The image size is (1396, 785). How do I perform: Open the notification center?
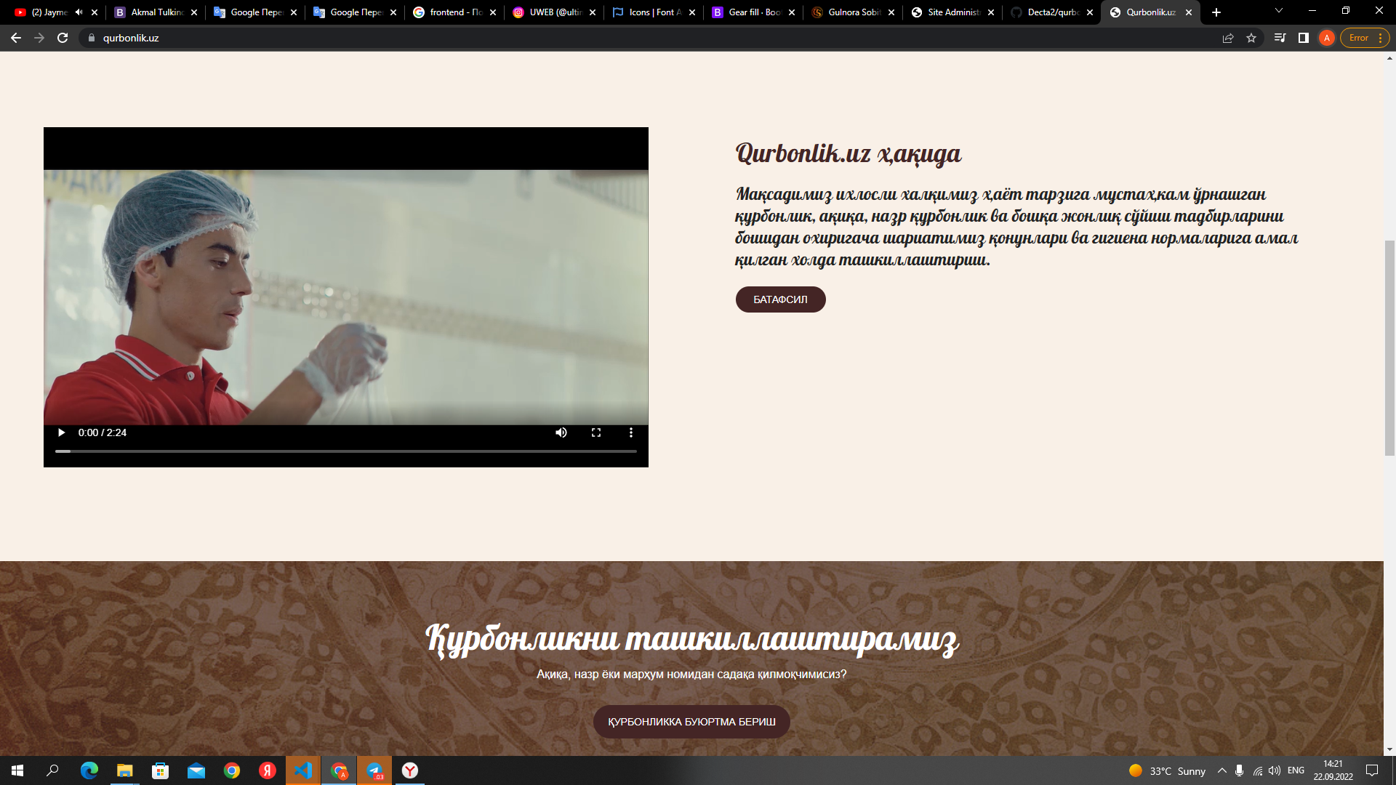[x=1372, y=770]
